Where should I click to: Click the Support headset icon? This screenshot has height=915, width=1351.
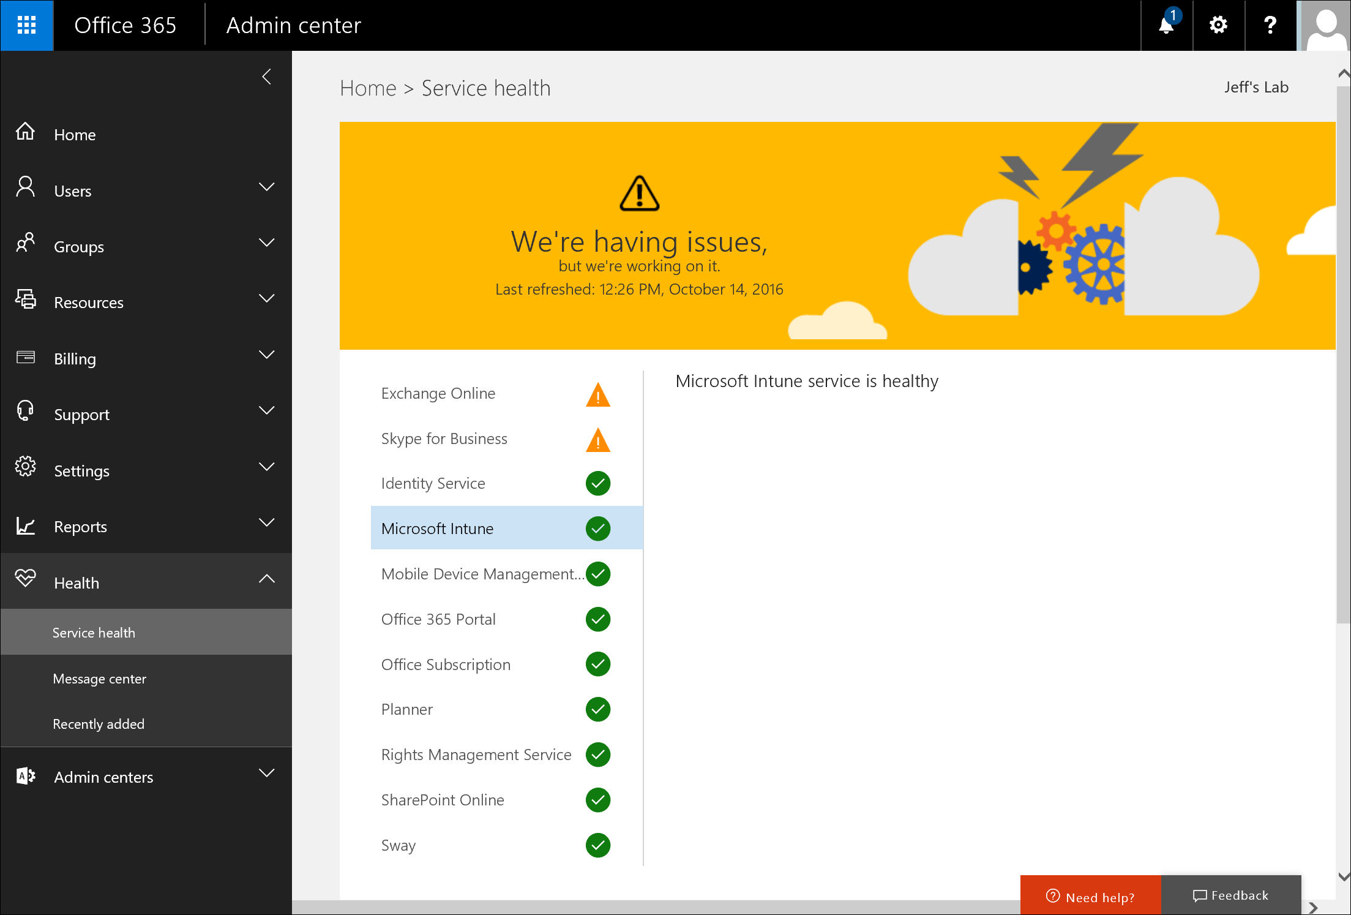tap(25, 410)
